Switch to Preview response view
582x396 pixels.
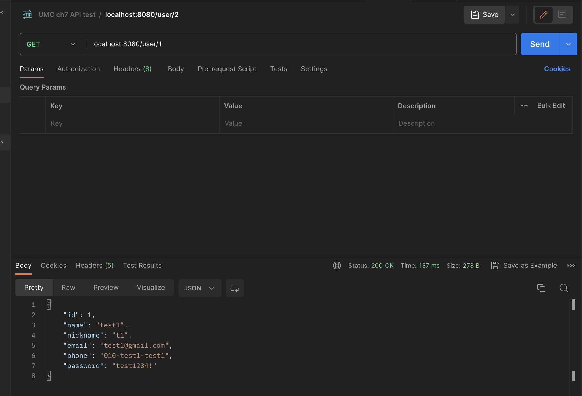tap(106, 288)
